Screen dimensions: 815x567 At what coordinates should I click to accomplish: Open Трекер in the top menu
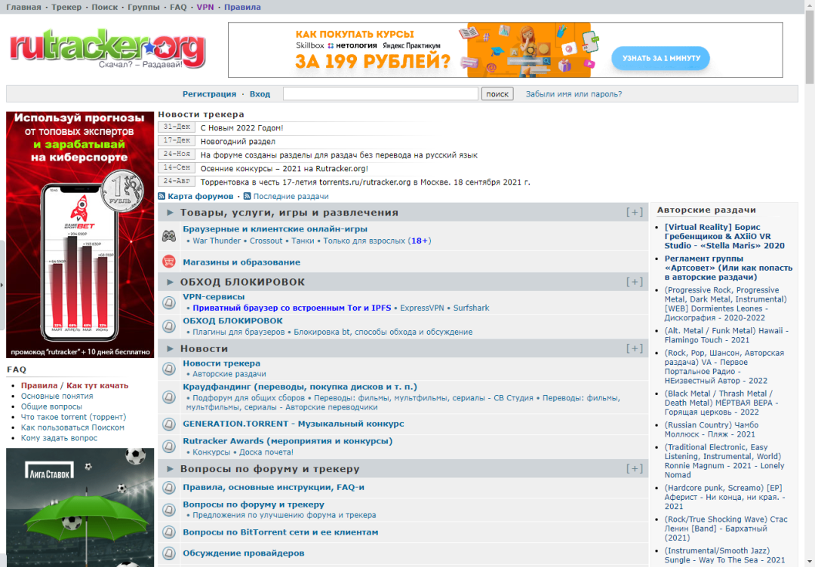[x=66, y=7]
